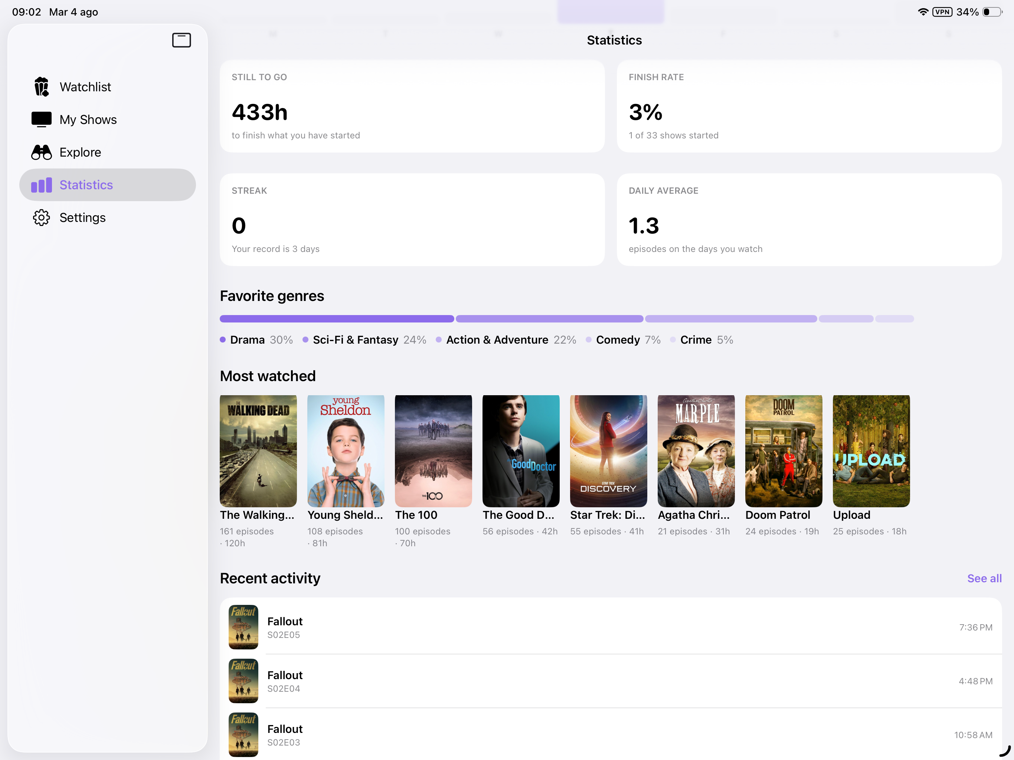
Task: Click '56 episodes · 42h' text
Action: pos(520,531)
